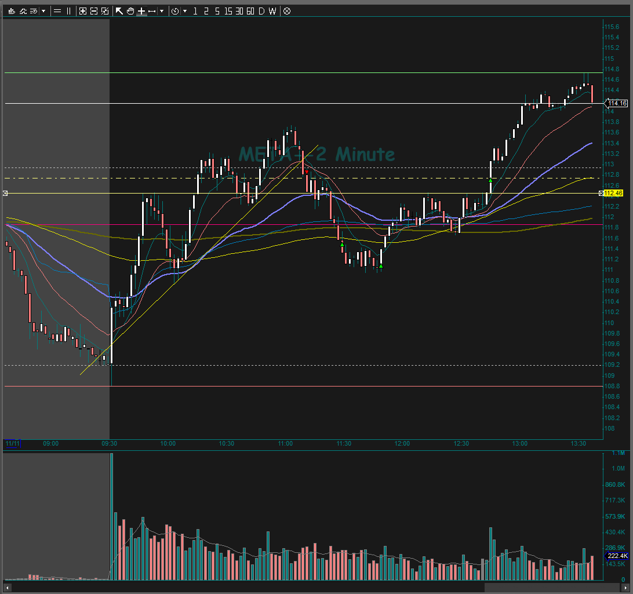Switch to Weekly (W) timeframe
633x594 pixels.
272,11
